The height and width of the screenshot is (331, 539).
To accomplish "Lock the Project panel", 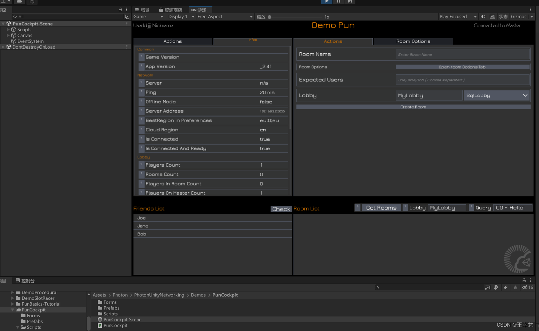I will [524, 280].
